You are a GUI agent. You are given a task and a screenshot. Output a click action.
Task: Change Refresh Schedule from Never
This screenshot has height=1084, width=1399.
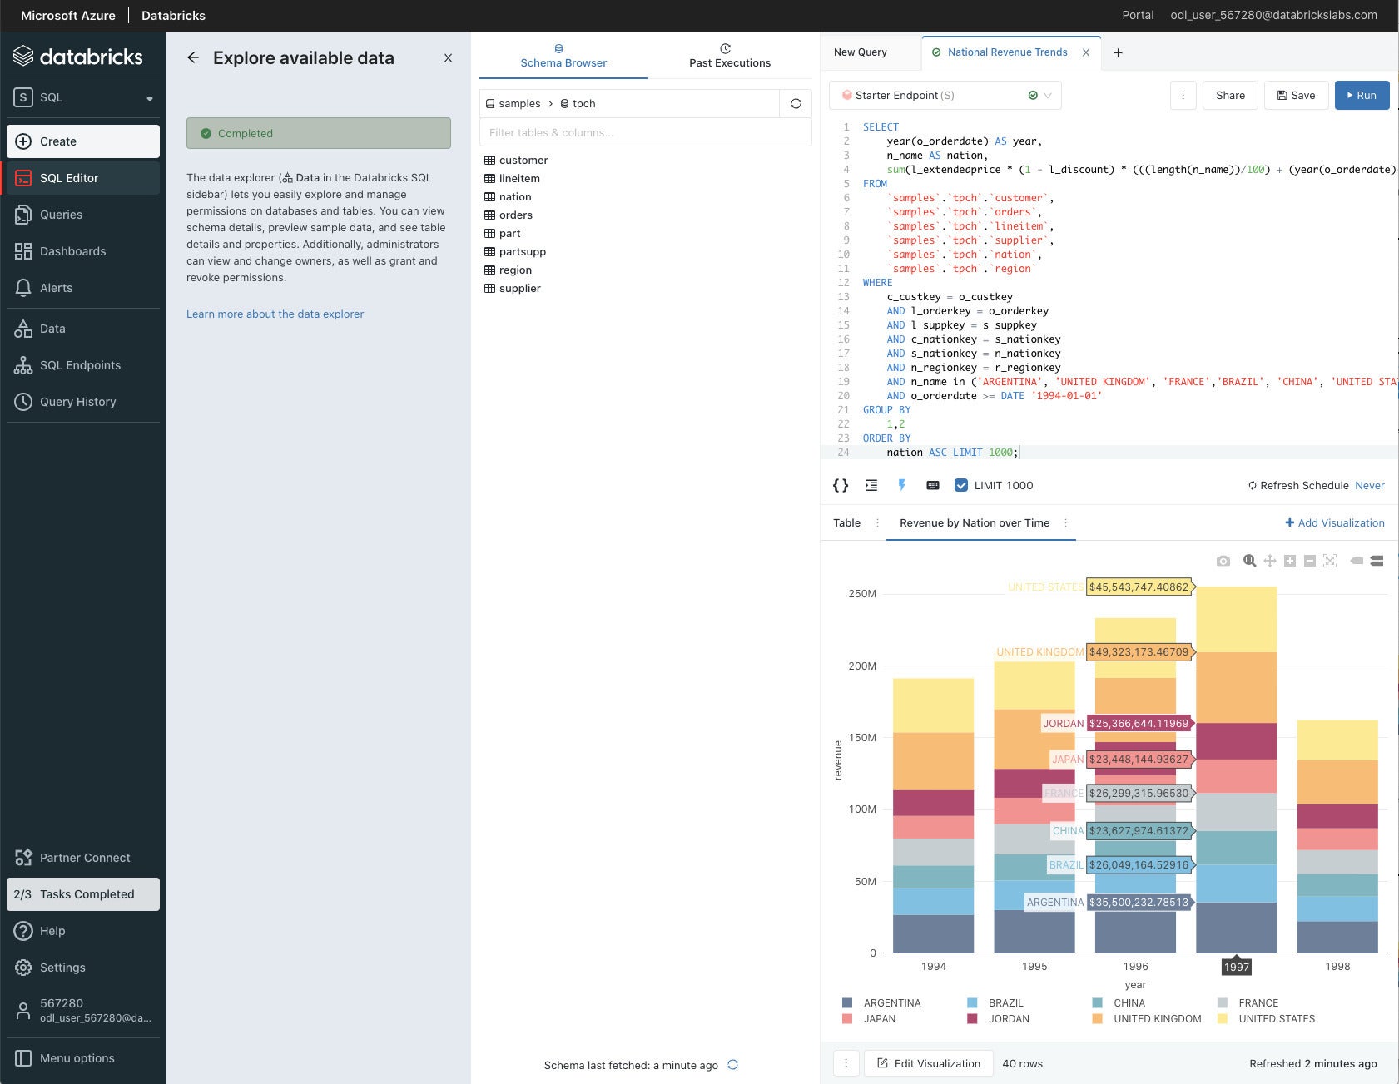(1369, 485)
